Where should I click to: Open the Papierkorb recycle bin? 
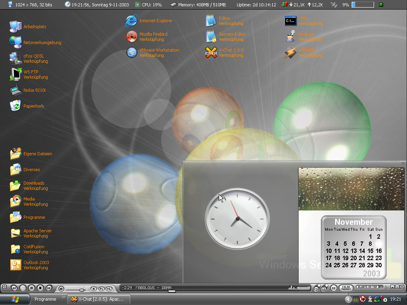pos(15,106)
